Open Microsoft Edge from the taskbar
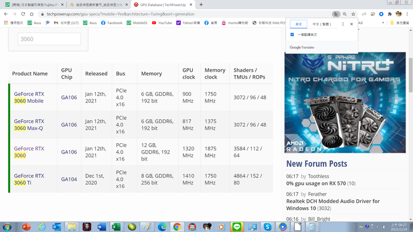The image size is (413, 232). tap(162, 227)
